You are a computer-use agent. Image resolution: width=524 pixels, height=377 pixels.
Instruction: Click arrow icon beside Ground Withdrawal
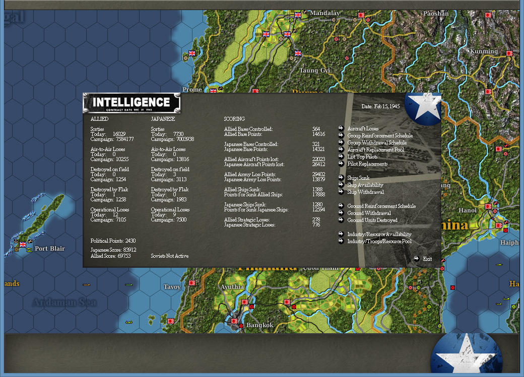pos(341,213)
